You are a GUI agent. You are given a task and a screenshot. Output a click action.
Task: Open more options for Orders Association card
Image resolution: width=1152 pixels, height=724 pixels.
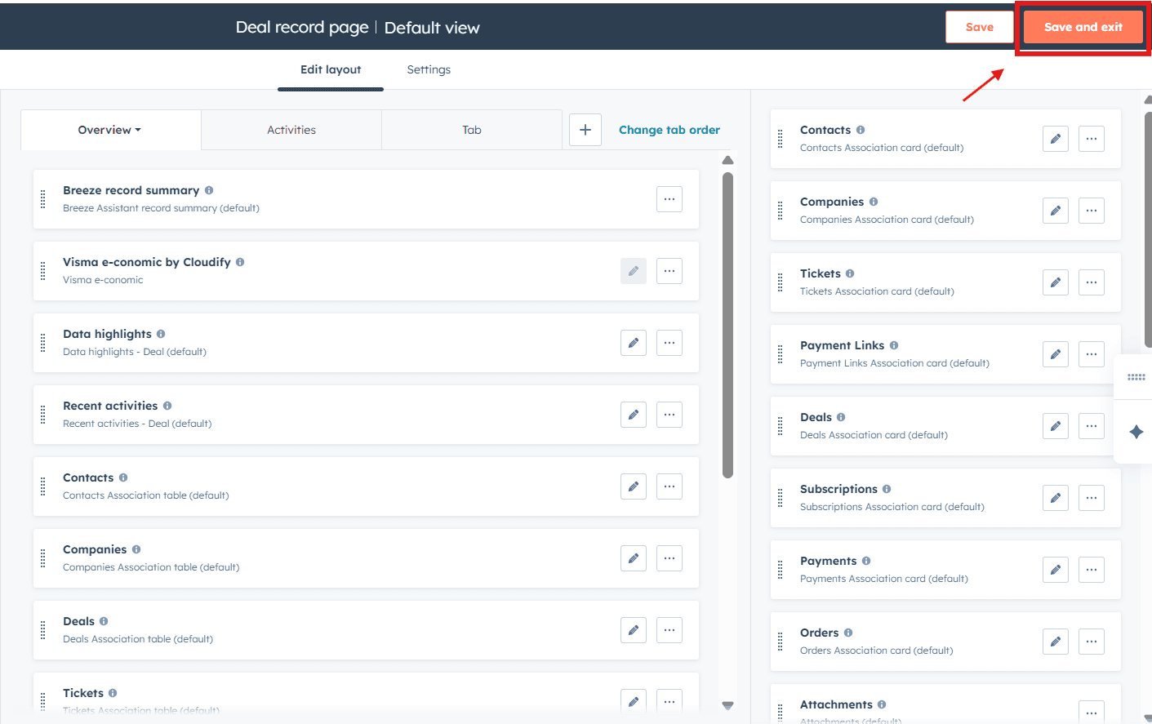pyautogui.click(x=1091, y=641)
